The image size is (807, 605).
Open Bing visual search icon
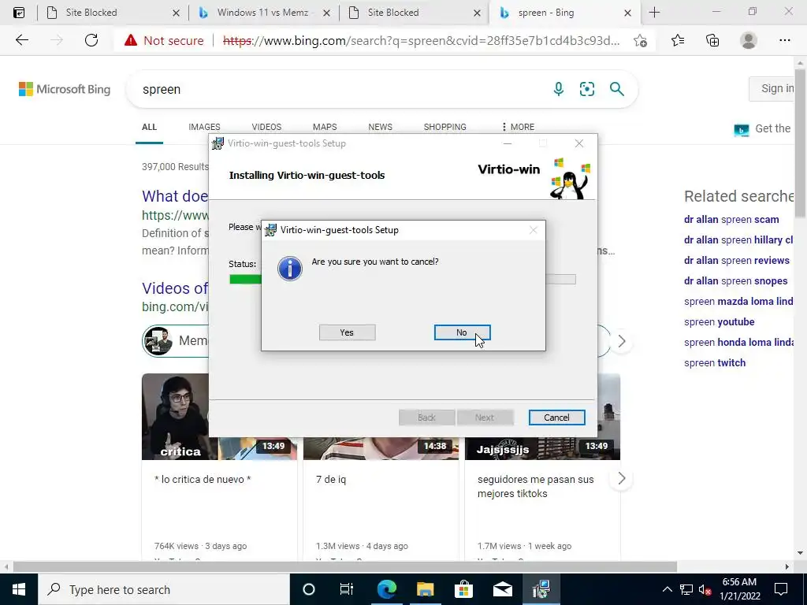point(586,89)
